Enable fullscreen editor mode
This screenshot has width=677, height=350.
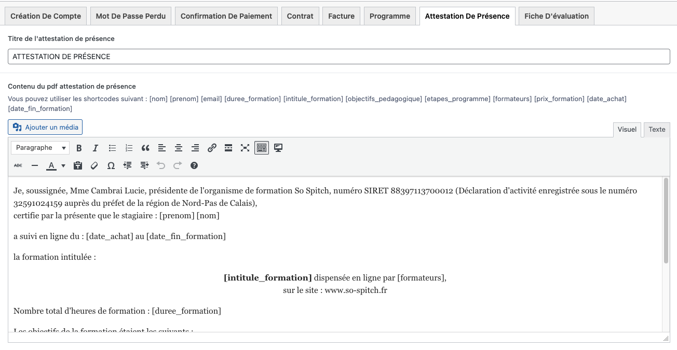point(245,148)
